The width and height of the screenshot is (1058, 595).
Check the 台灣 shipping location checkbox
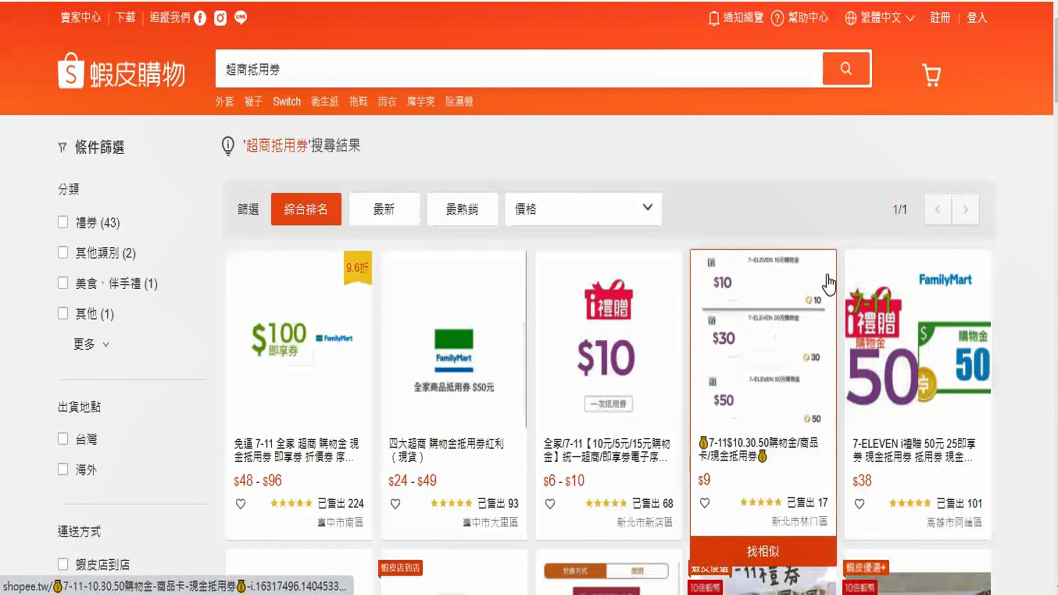63,439
